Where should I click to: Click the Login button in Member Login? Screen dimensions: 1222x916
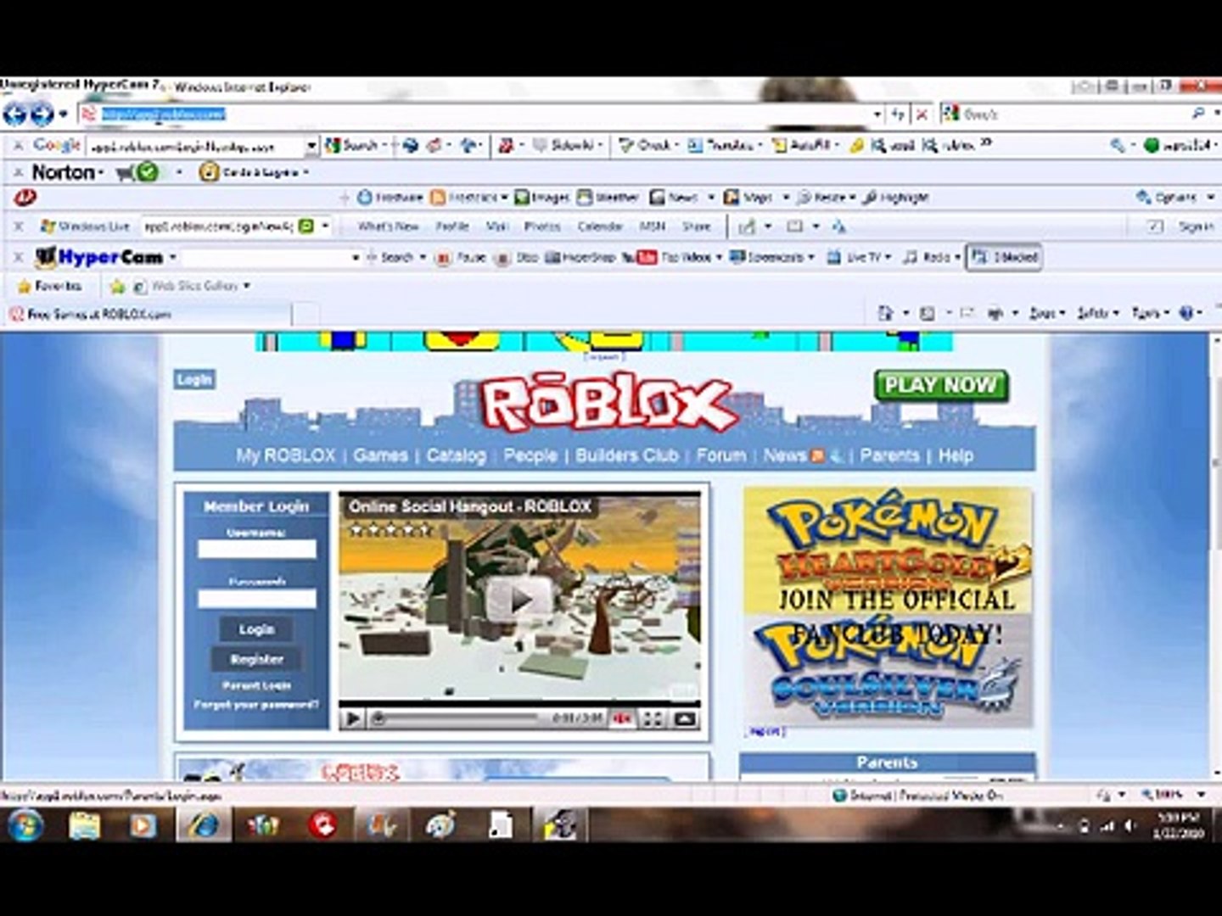pos(256,629)
